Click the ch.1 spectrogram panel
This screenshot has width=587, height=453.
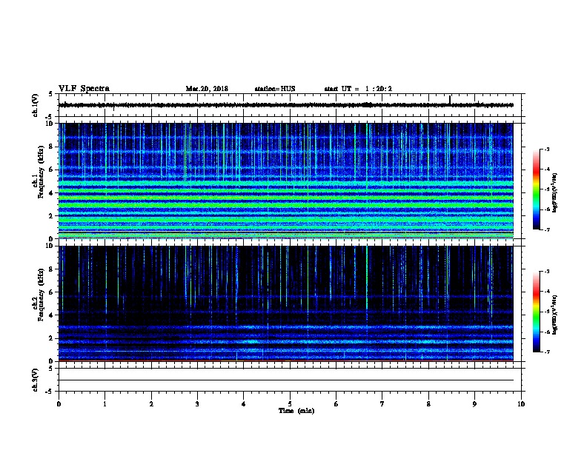click(x=286, y=181)
